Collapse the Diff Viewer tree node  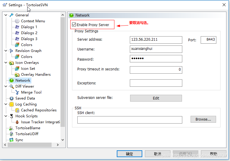[6, 86]
